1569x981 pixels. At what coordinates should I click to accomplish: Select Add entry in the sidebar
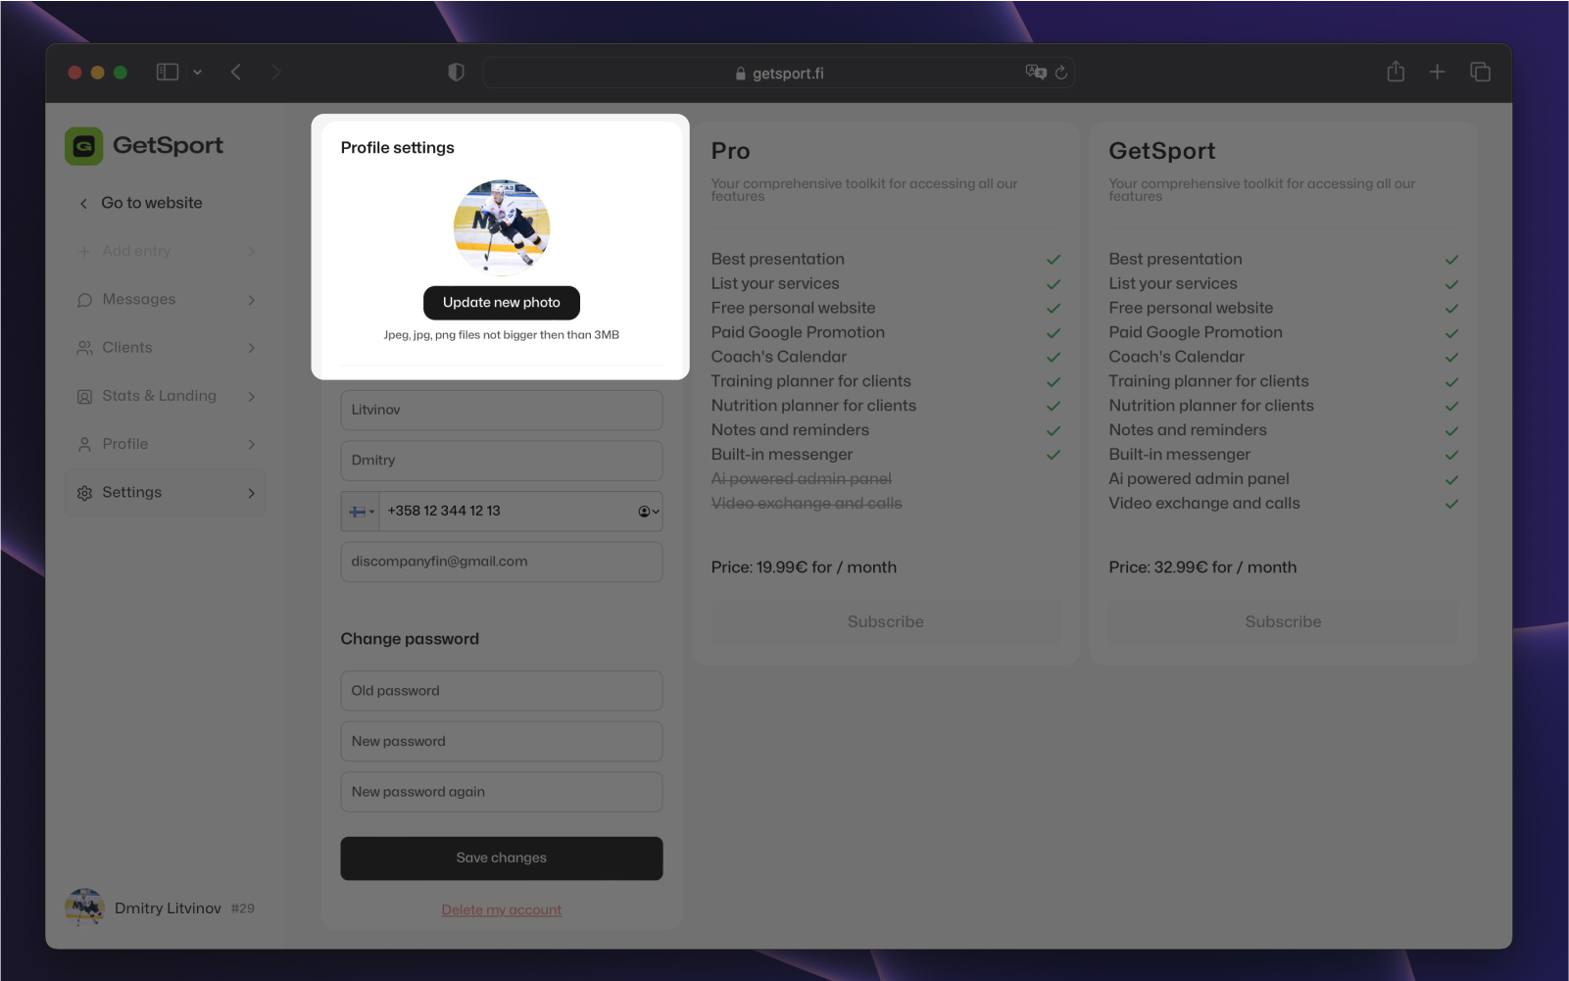coord(166,251)
